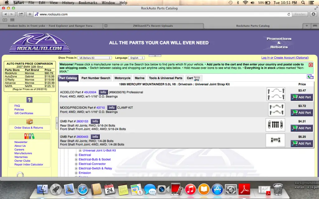319x199 pixels.
Task: Add the Moog 43710 clamp kit to cart
Action: pos(302,113)
